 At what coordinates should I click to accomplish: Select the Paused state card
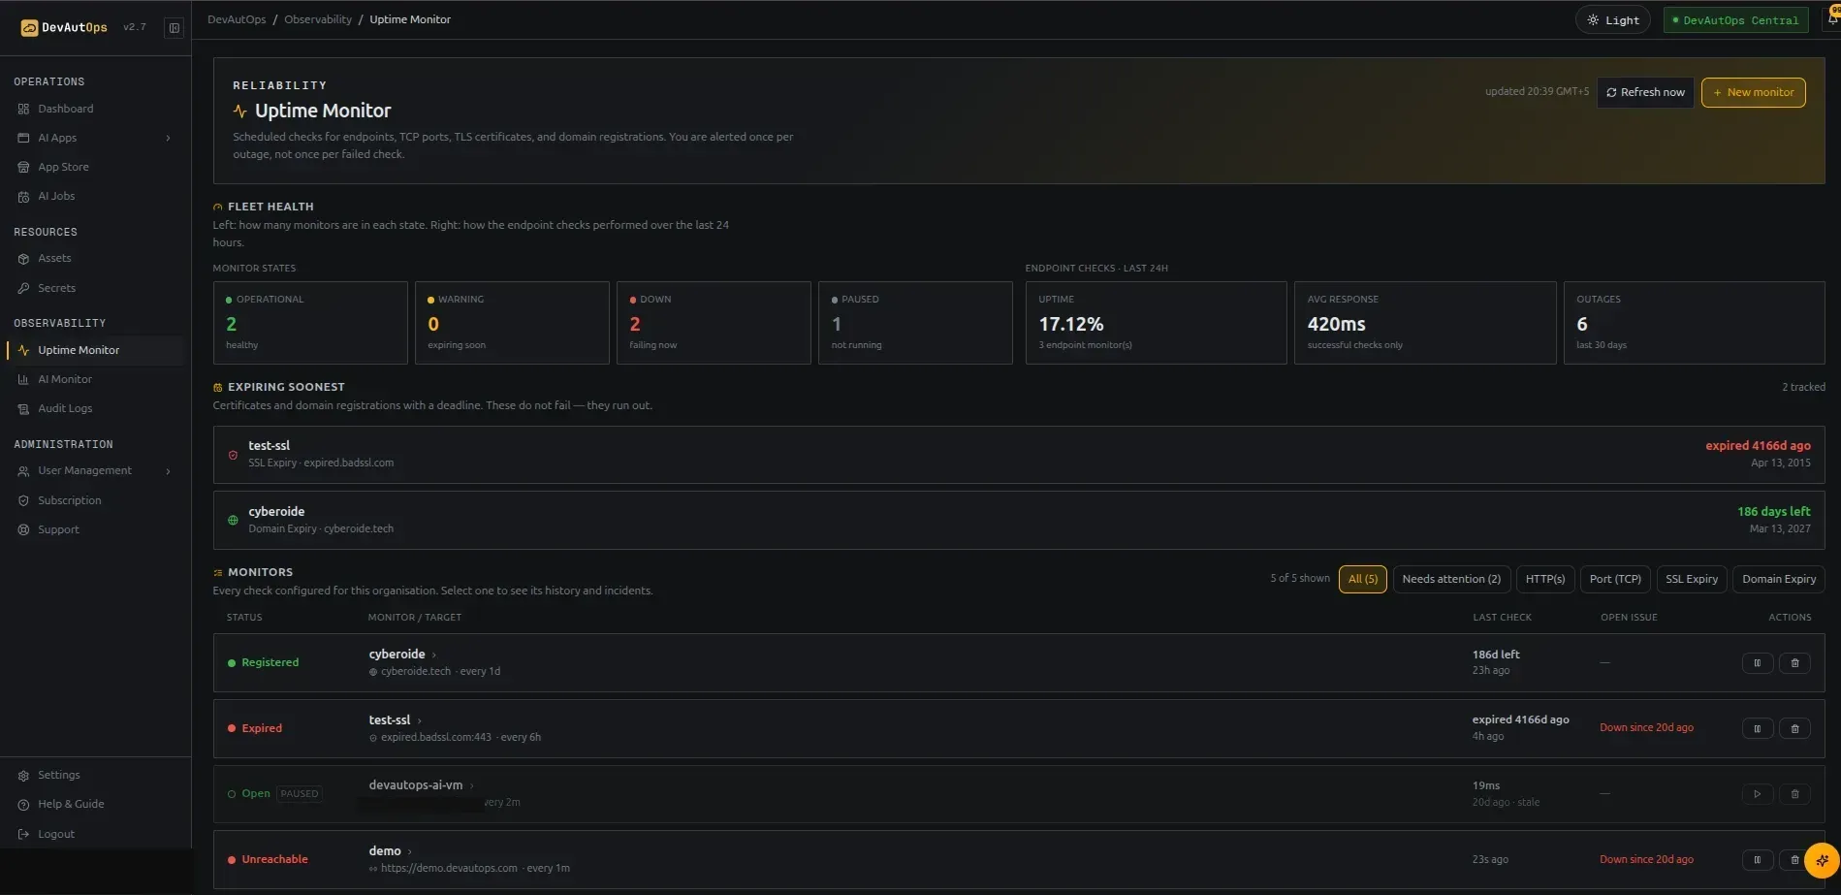(x=915, y=323)
